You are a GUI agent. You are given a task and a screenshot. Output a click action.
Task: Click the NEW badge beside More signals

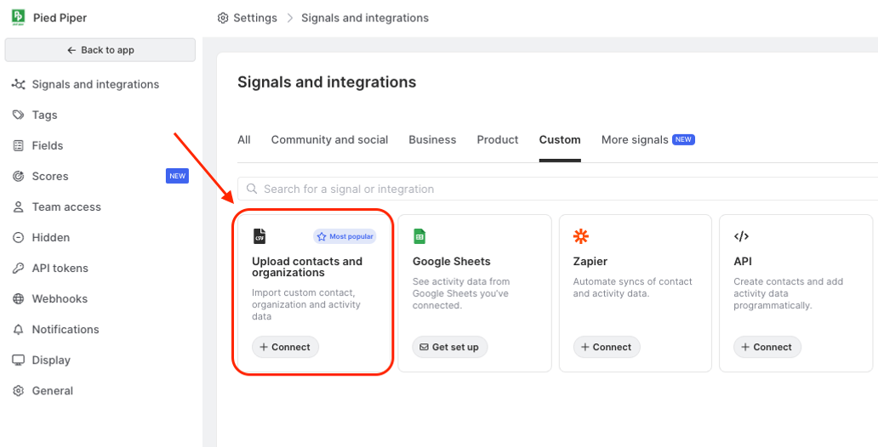(684, 139)
